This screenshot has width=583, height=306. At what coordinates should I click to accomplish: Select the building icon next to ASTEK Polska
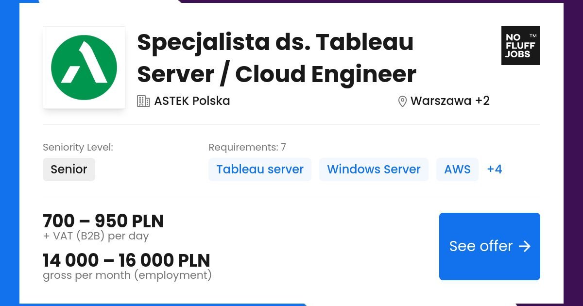click(144, 101)
